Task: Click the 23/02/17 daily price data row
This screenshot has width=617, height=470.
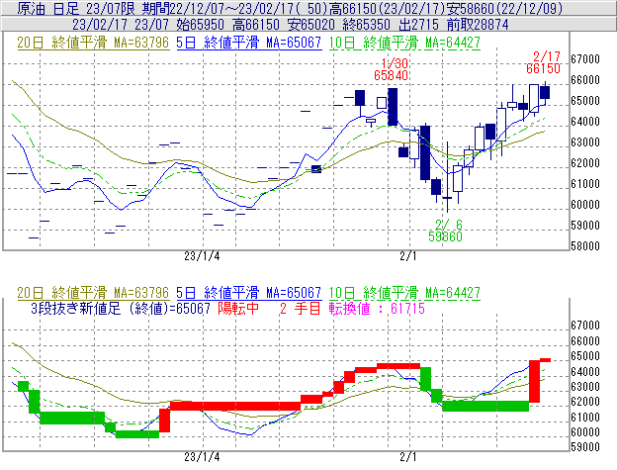Action: [x=308, y=25]
